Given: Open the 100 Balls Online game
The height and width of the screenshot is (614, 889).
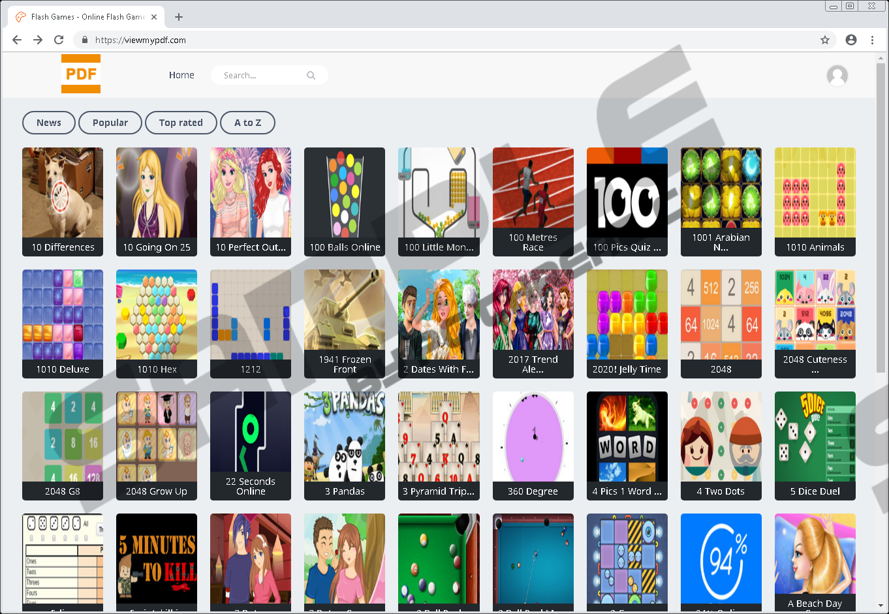Looking at the screenshot, I should click(345, 201).
